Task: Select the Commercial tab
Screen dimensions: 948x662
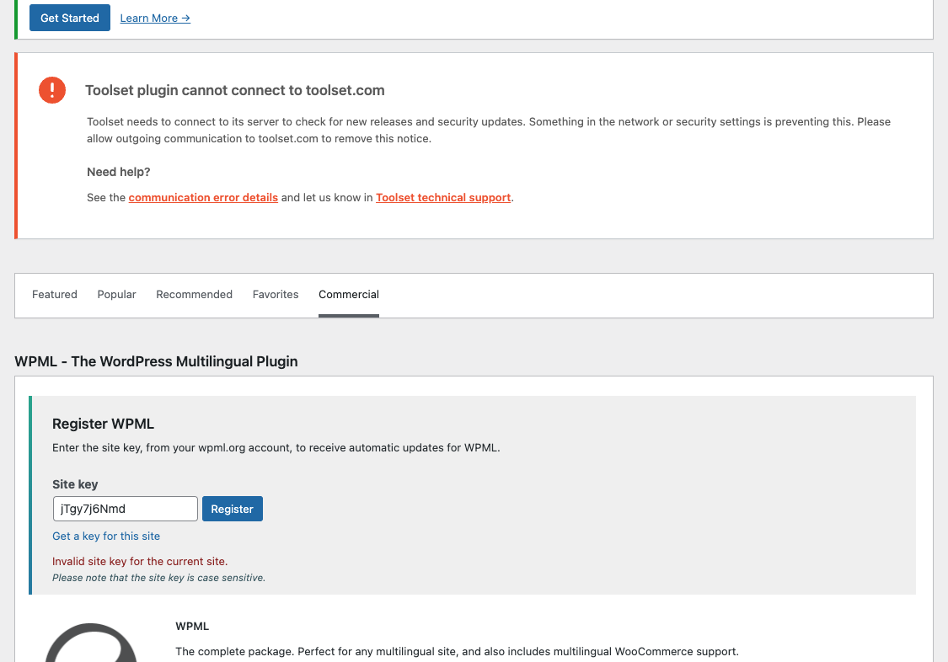Action: point(349,294)
